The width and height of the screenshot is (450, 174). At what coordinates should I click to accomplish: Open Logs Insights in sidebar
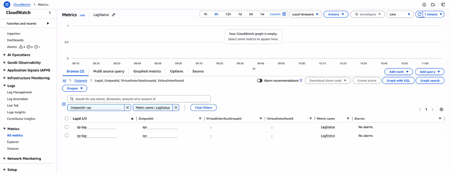(x=16, y=112)
